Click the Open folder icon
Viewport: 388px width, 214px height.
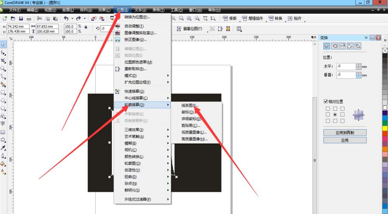click(13, 18)
